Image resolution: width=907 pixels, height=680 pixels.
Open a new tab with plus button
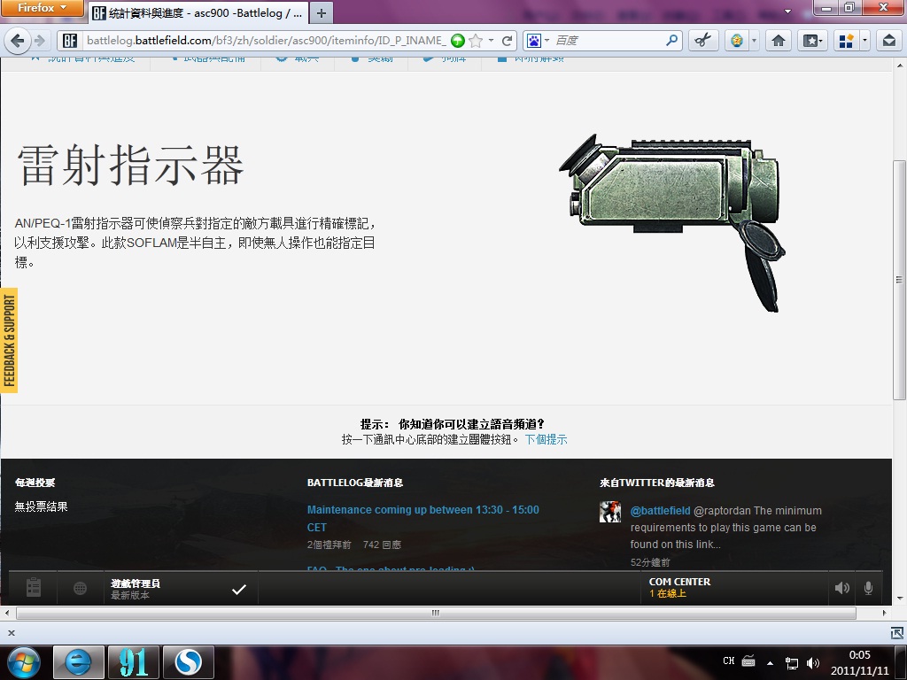[322, 12]
